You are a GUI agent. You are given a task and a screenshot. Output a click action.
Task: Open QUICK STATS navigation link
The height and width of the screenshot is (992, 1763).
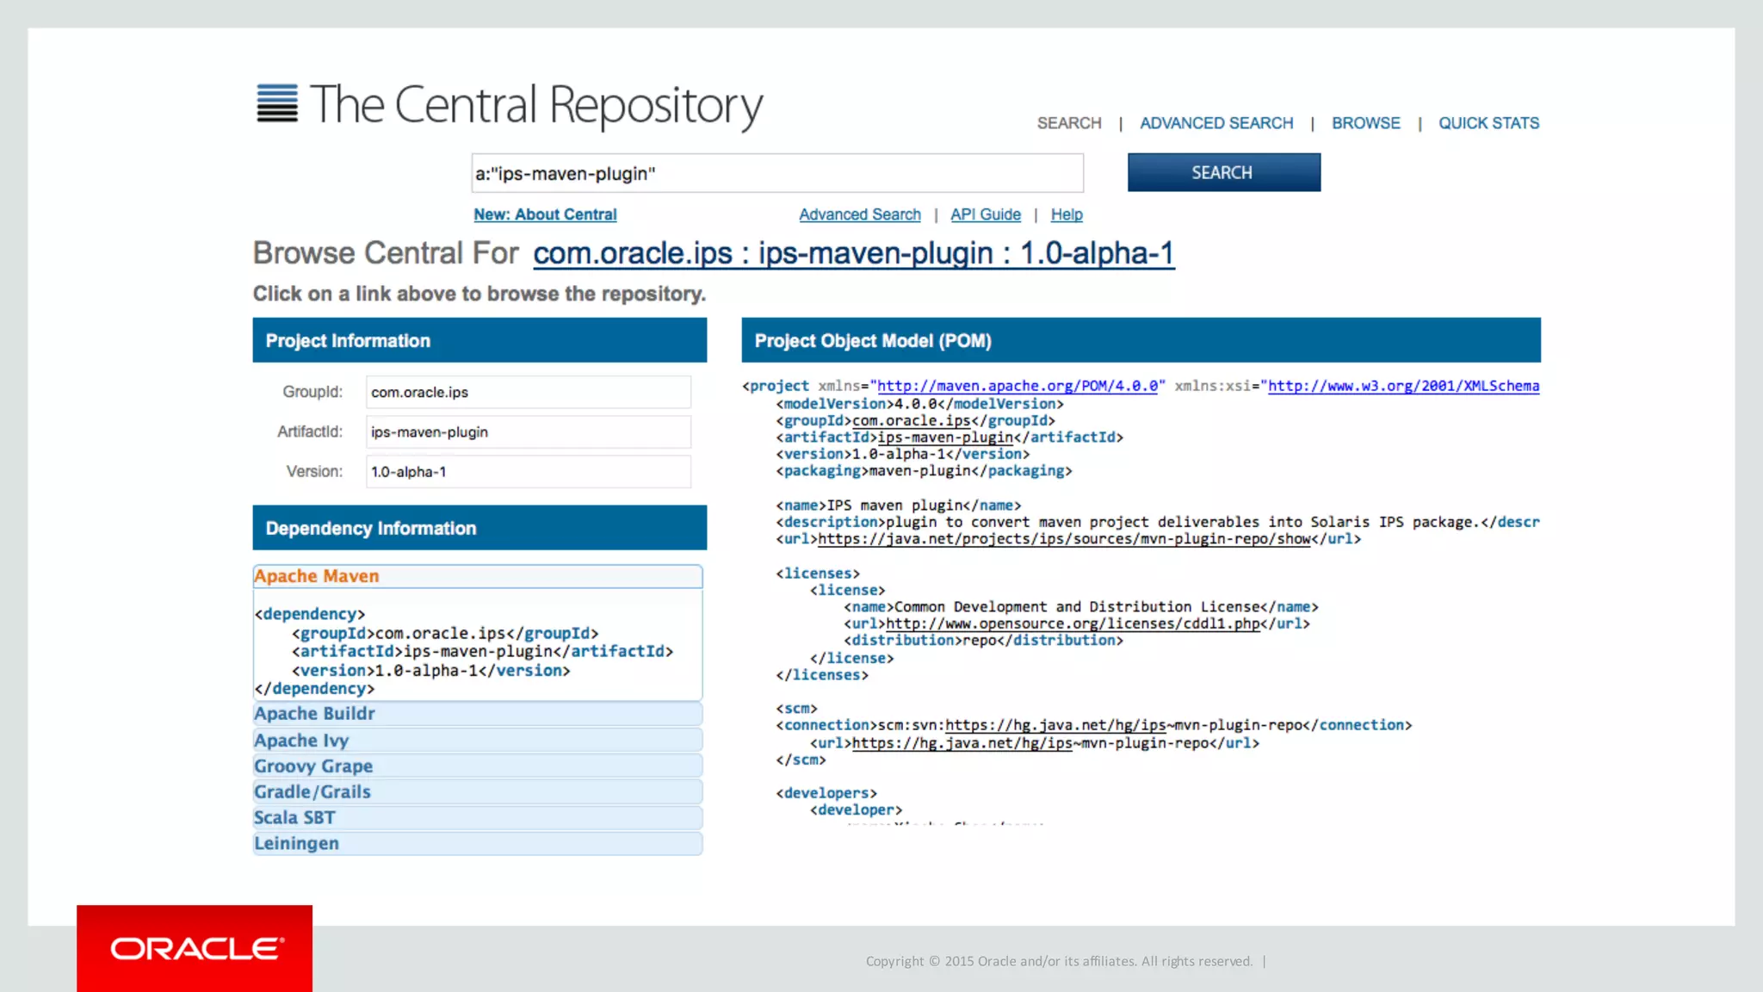[x=1488, y=123]
